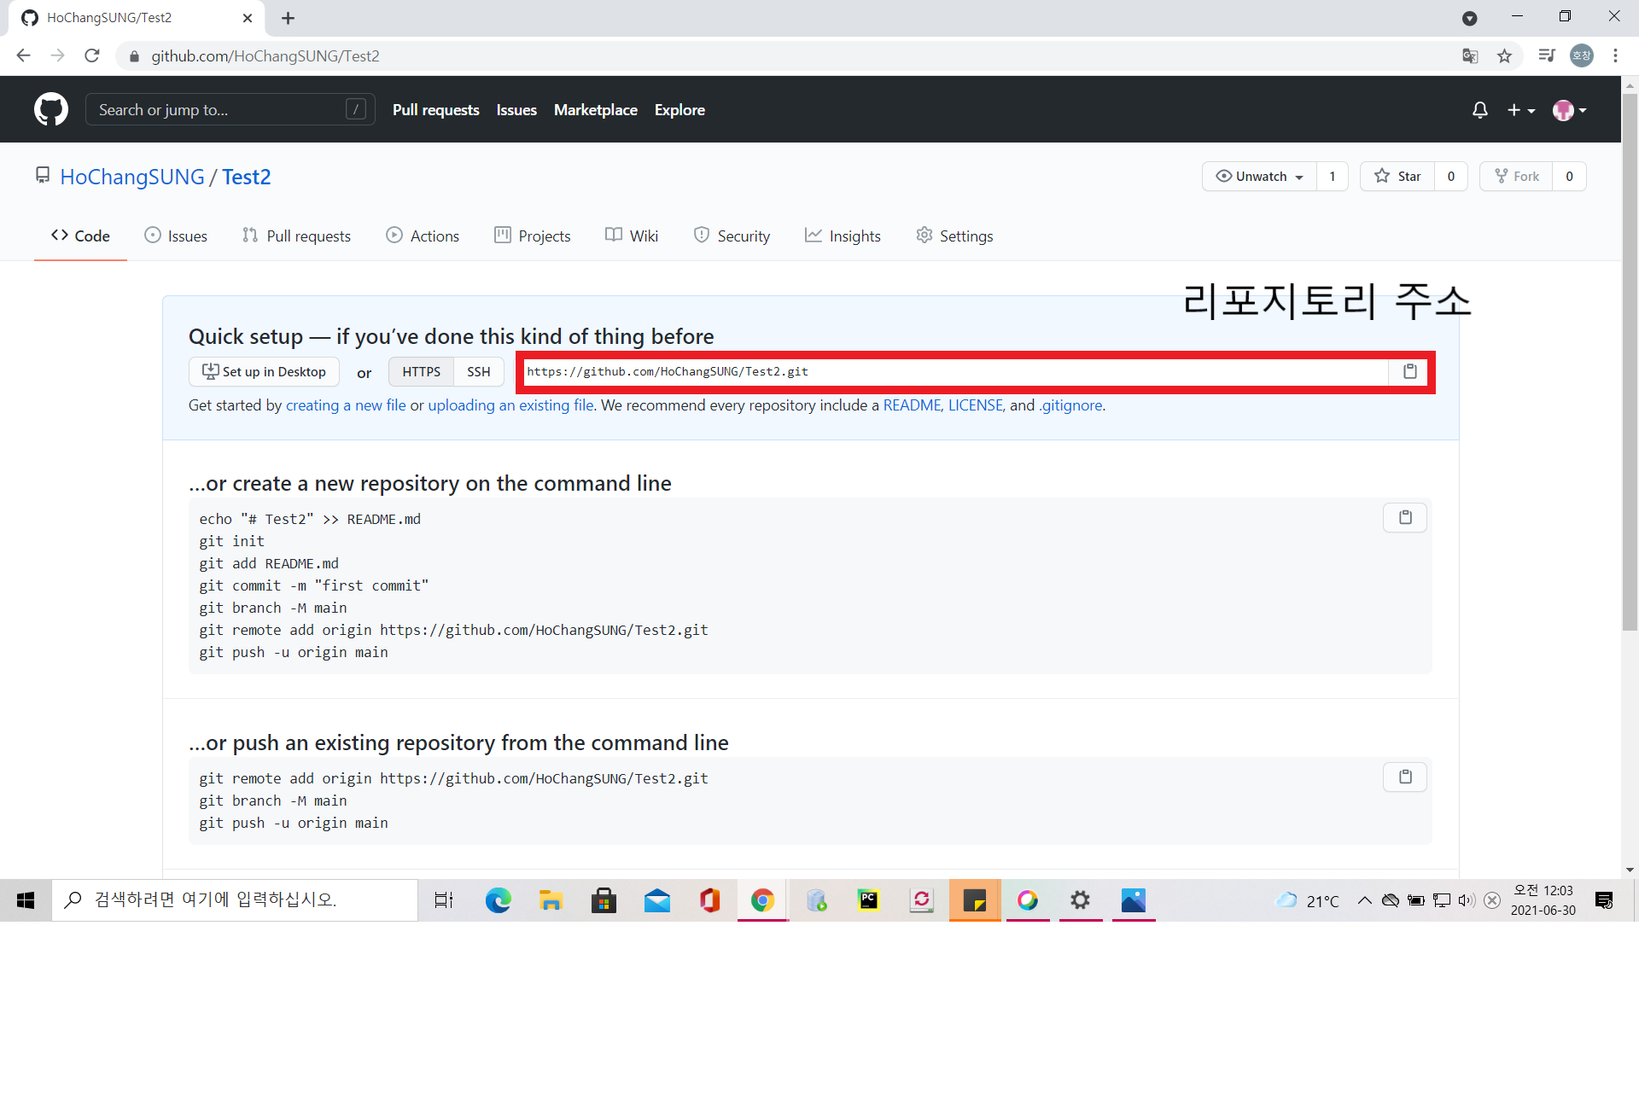Image resolution: width=1639 pixels, height=1106 pixels.
Task: Copy the new repository commands snippet
Action: (1404, 518)
